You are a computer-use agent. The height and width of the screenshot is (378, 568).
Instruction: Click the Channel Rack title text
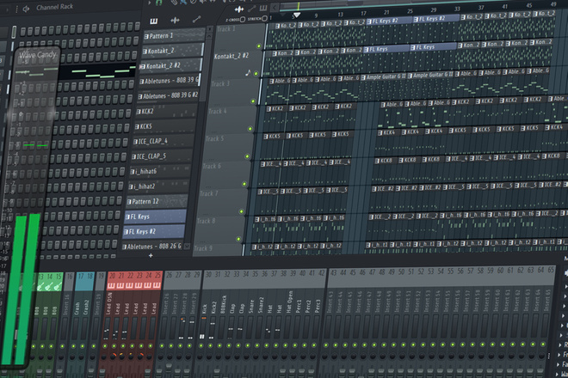click(54, 7)
